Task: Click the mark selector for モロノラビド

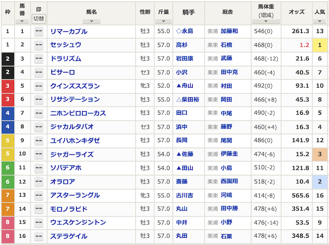Action: (39, 208)
